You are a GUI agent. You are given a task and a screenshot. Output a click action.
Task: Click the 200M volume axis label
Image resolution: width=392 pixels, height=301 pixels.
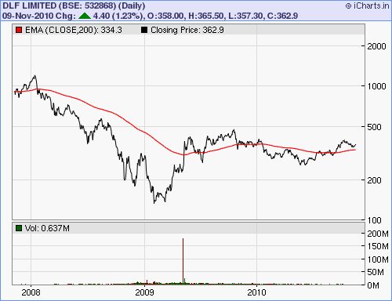[x=378, y=234]
